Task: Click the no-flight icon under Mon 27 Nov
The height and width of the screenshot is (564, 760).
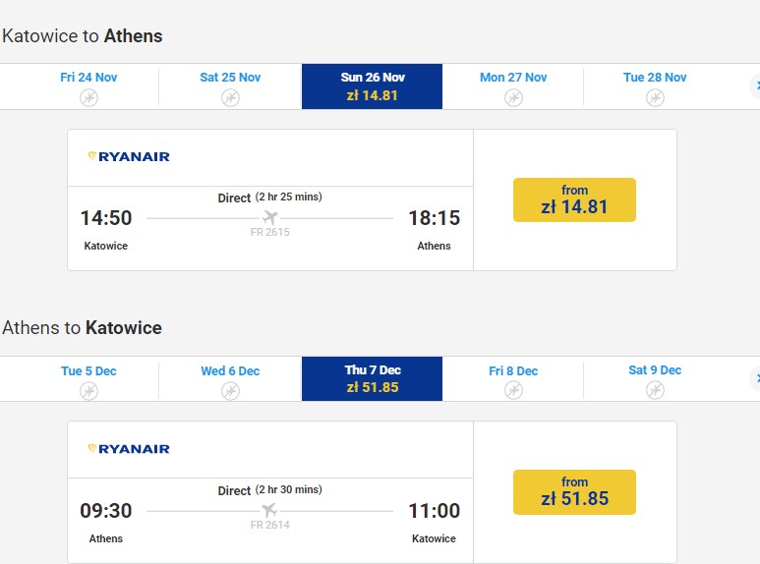Action: coord(513,97)
